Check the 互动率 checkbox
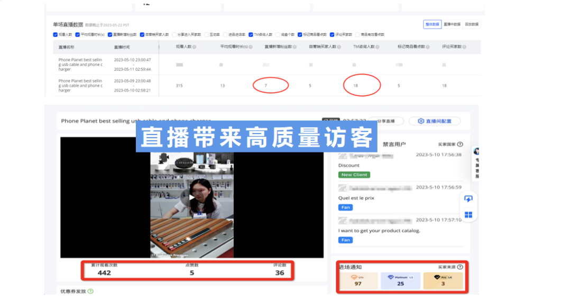Viewport: 571px width, 305px height. tap(207, 34)
